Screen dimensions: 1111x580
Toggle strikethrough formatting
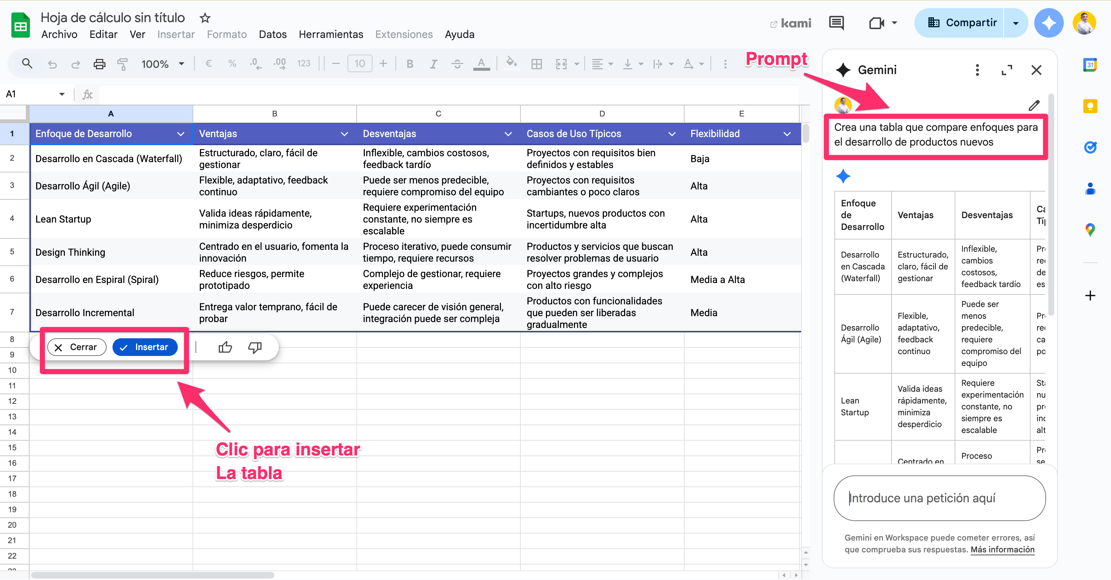pyautogui.click(x=457, y=64)
